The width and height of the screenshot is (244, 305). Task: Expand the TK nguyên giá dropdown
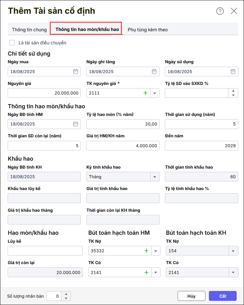pyautogui.click(x=155, y=93)
